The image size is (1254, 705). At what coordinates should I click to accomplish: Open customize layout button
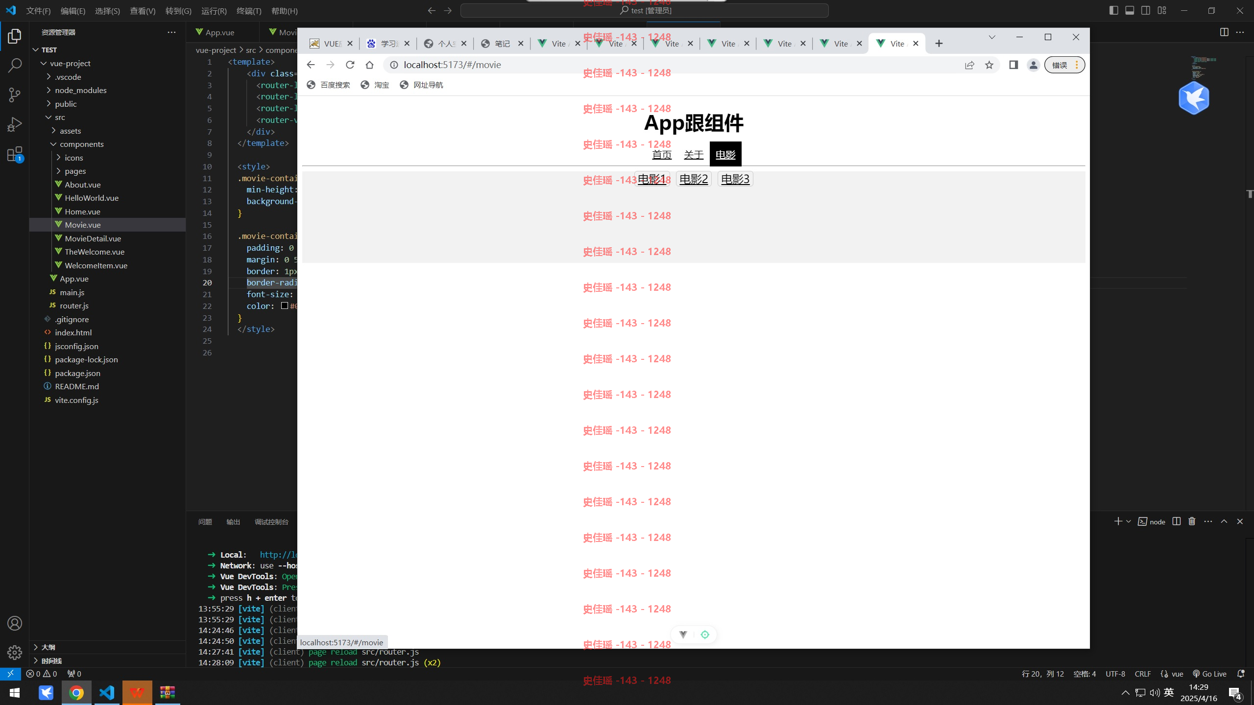1162,10
